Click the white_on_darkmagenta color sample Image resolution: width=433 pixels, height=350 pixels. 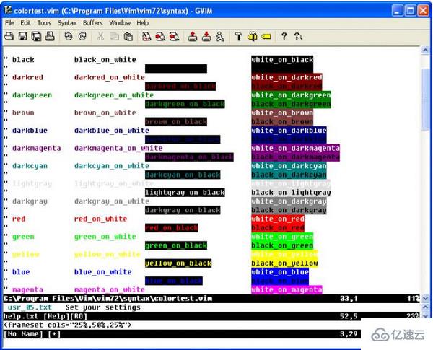pos(295,148)
